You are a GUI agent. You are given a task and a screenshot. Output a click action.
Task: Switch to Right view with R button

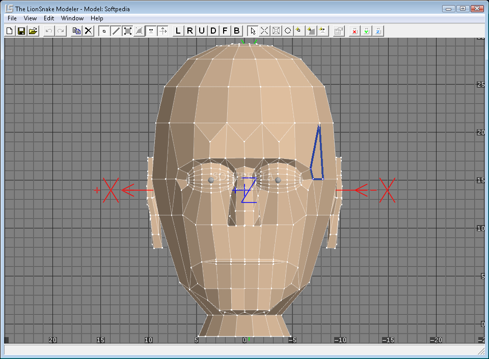click(190, 31)
